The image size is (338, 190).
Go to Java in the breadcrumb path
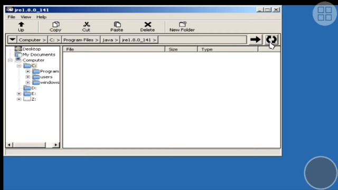tap(110, 40)
